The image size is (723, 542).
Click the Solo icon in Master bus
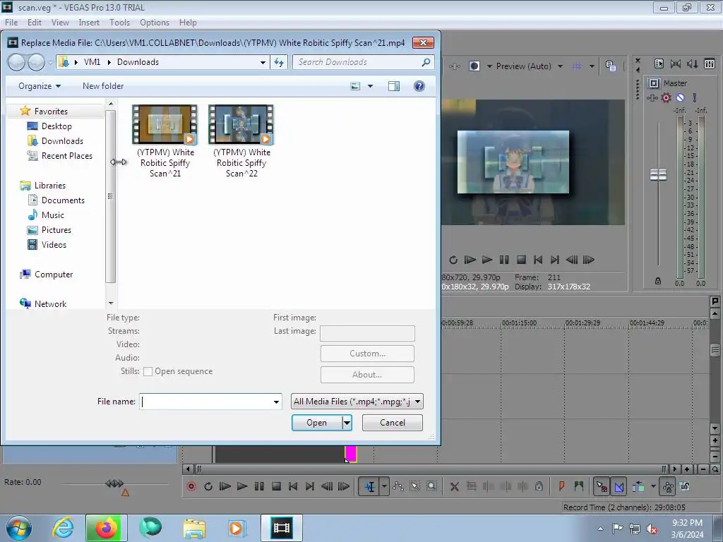pos(695,97)
